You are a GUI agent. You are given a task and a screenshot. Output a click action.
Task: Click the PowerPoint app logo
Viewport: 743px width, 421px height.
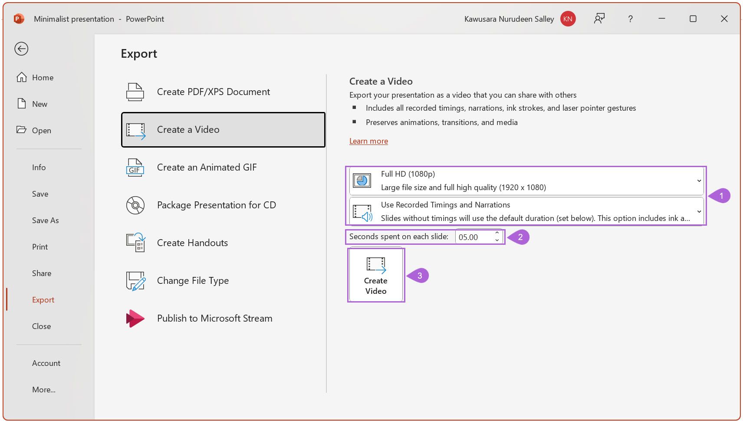point(19,19)
